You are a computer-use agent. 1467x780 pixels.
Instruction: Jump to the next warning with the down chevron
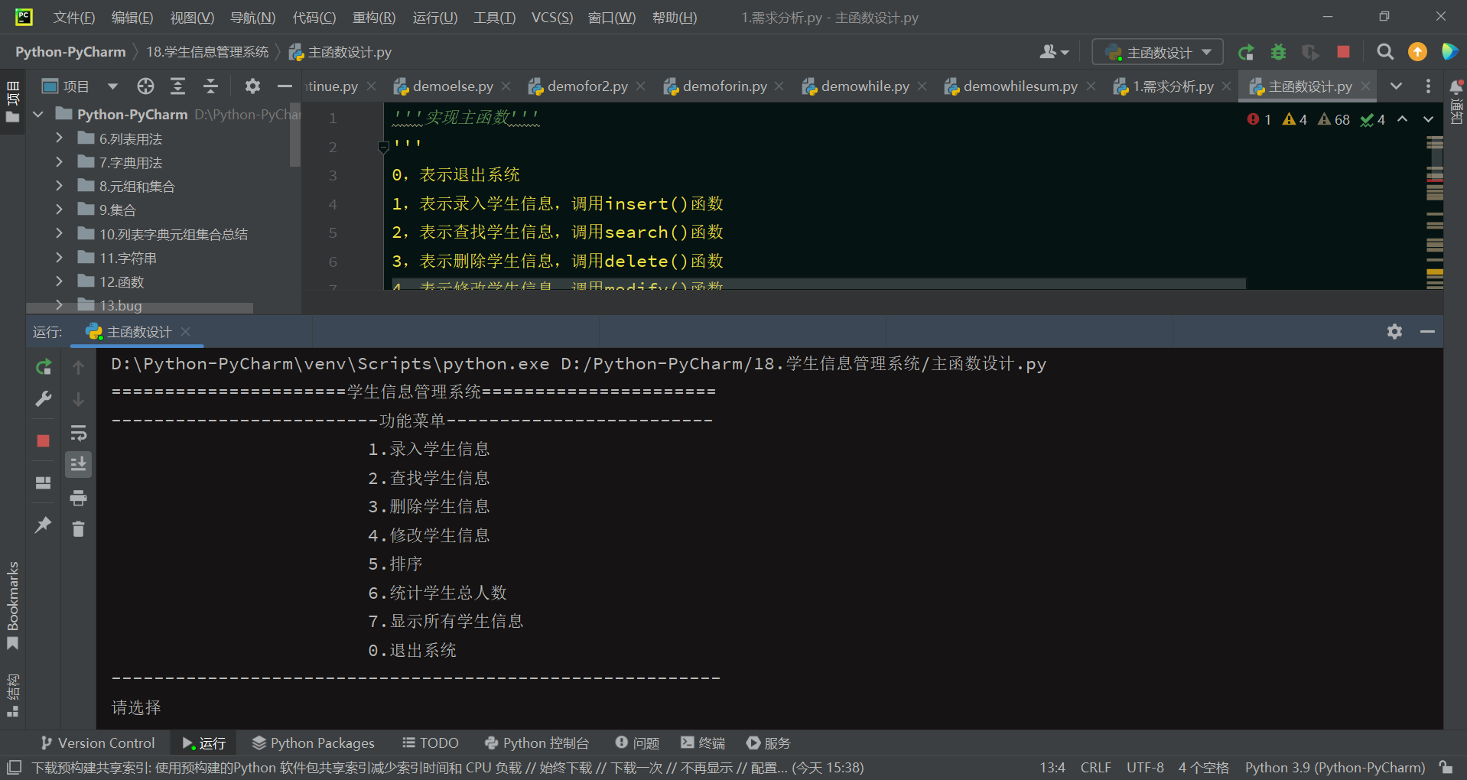click(x=1427, y=119)
